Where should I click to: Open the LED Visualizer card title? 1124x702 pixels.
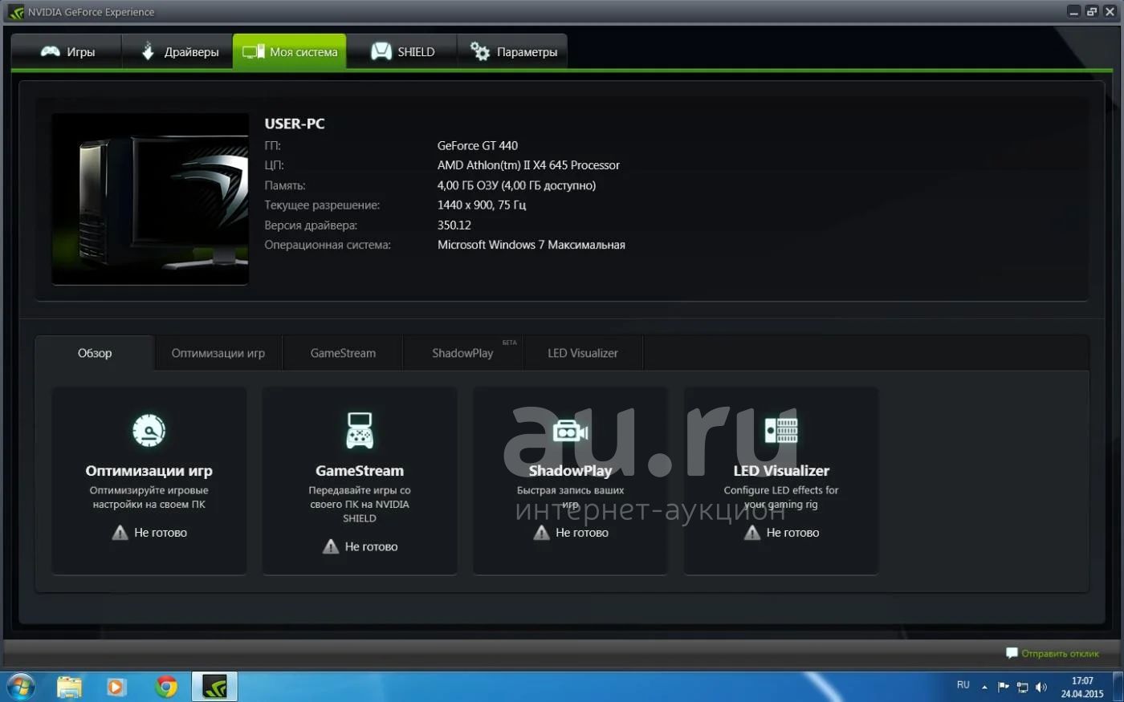pyautogui.click(x=781, y=471)
